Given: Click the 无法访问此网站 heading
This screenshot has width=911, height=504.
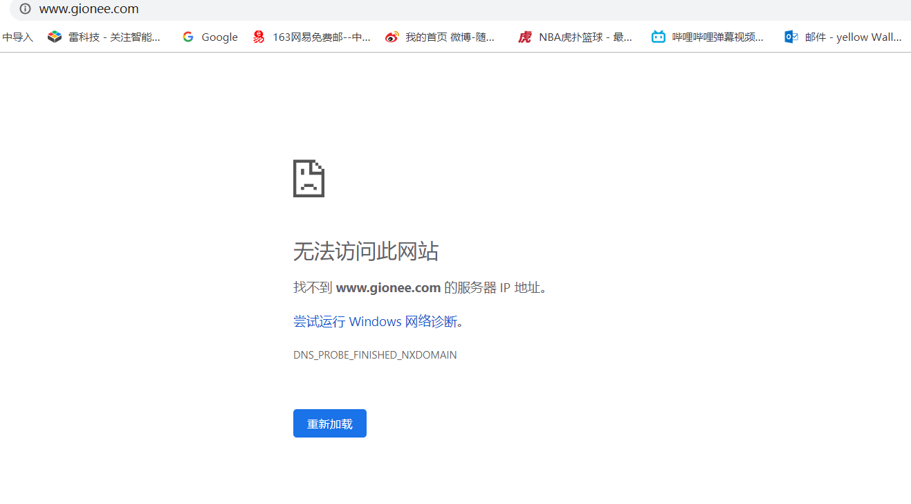Looking at the screenshot, I should click(365, 251).
